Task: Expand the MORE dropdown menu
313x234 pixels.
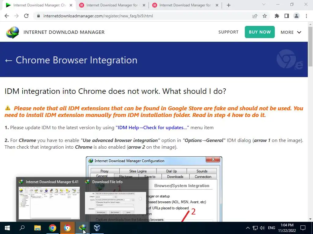Action: point(291,32)
